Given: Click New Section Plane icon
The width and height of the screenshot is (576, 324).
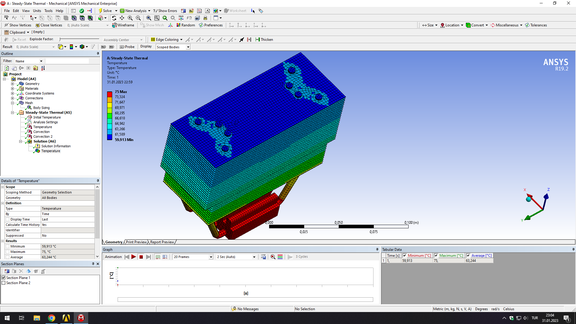Looking at the screenshot, I should point(7,271).
